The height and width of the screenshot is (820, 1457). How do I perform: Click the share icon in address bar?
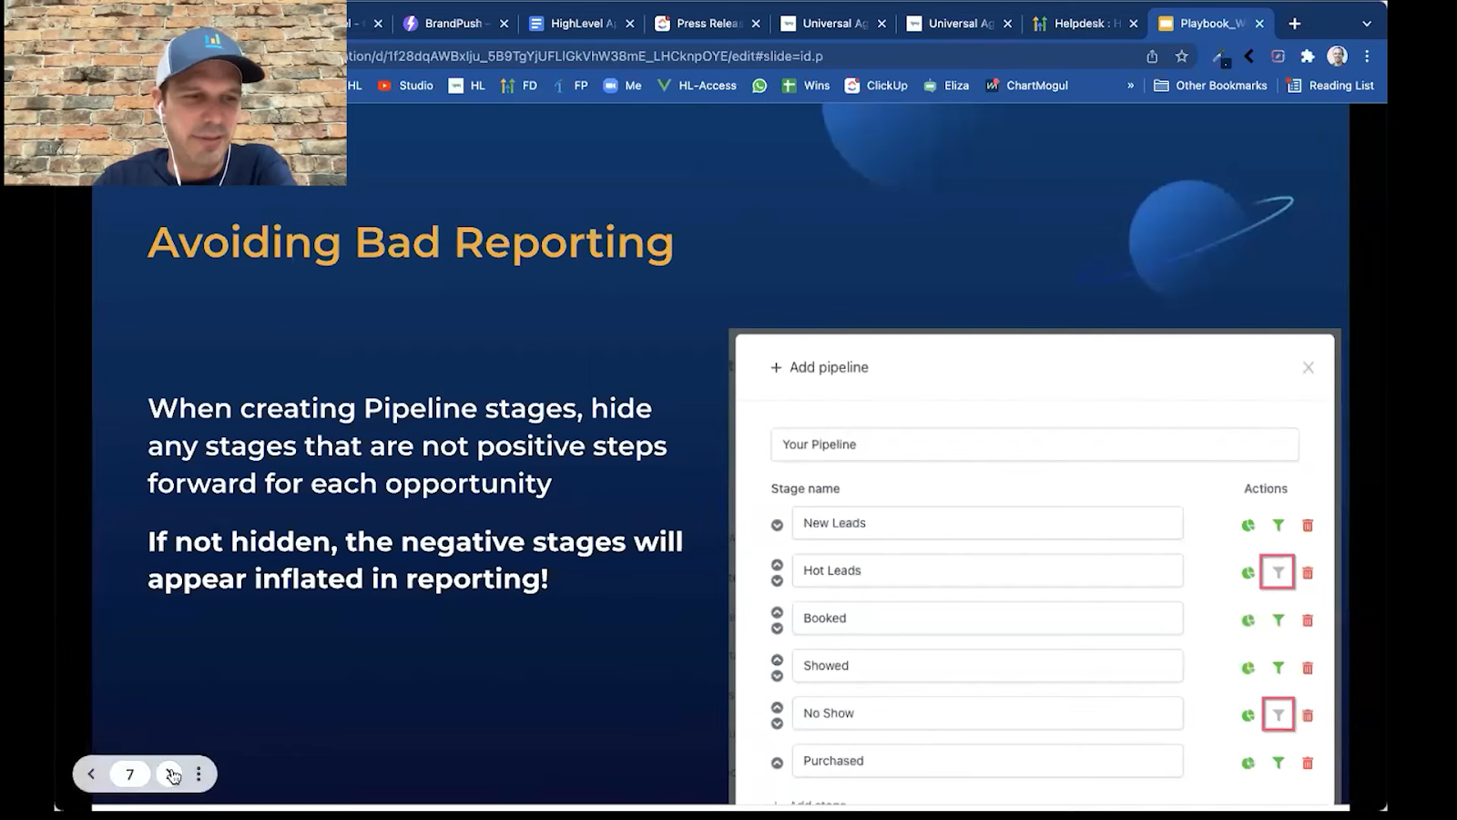1152,56
